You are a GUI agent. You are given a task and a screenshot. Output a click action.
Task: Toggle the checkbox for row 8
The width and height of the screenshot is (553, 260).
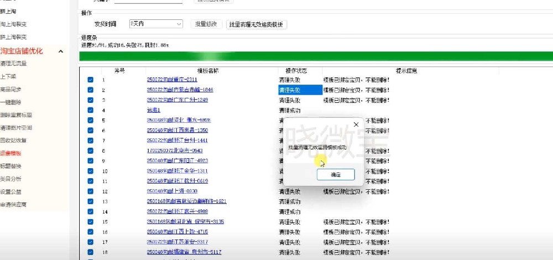click(x=90, y=150)
